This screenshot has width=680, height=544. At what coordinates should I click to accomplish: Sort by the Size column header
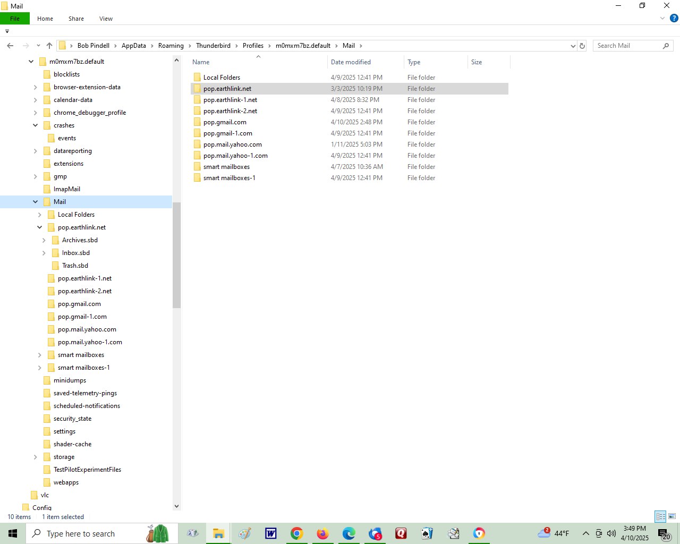489,62
